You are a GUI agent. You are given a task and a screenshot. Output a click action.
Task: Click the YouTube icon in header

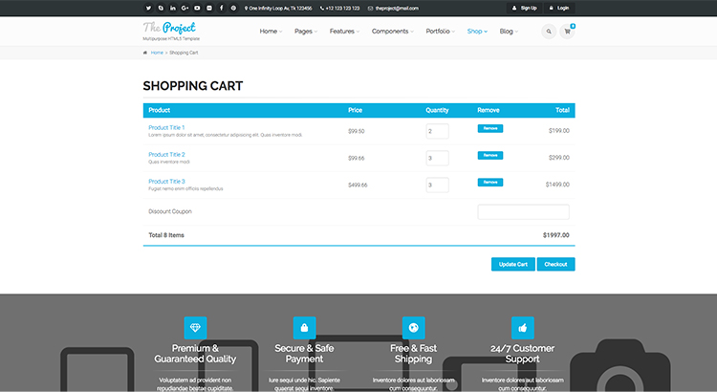pyautogui.click(x=197, y=8)
